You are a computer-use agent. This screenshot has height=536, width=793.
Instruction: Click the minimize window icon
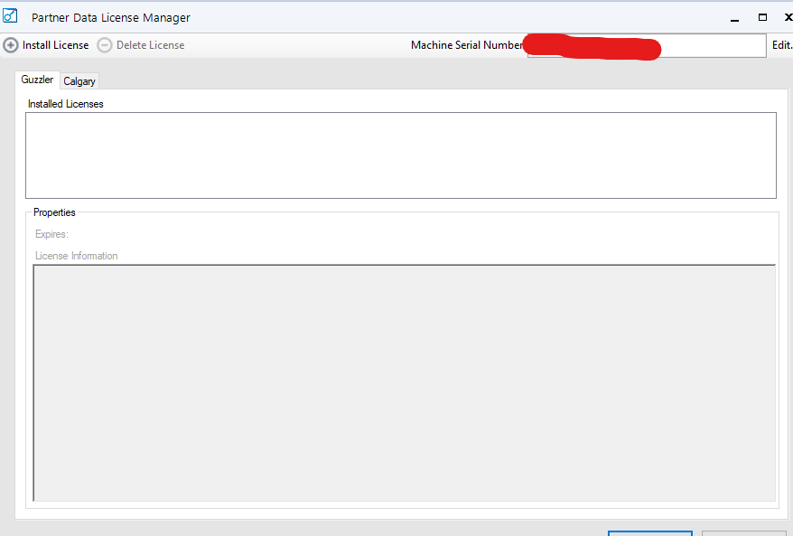pos(734,16)
